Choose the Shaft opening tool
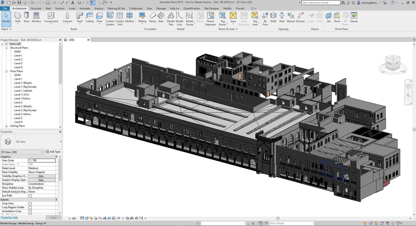The width and height of the screenshot is (416, 226). pos(273,18)
